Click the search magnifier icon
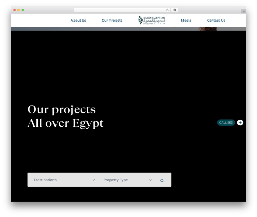Image resolution: width=257 pixels, height=217 pixels. 162,180
